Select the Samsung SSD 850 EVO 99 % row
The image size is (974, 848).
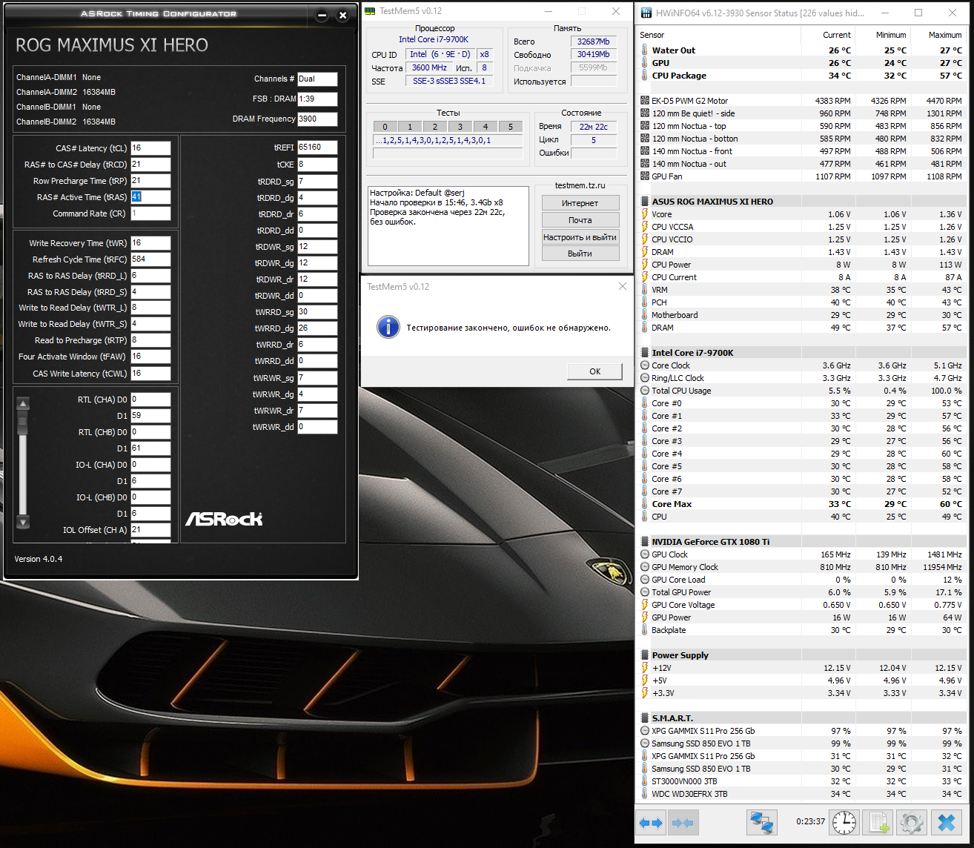(x=801, y=743)
